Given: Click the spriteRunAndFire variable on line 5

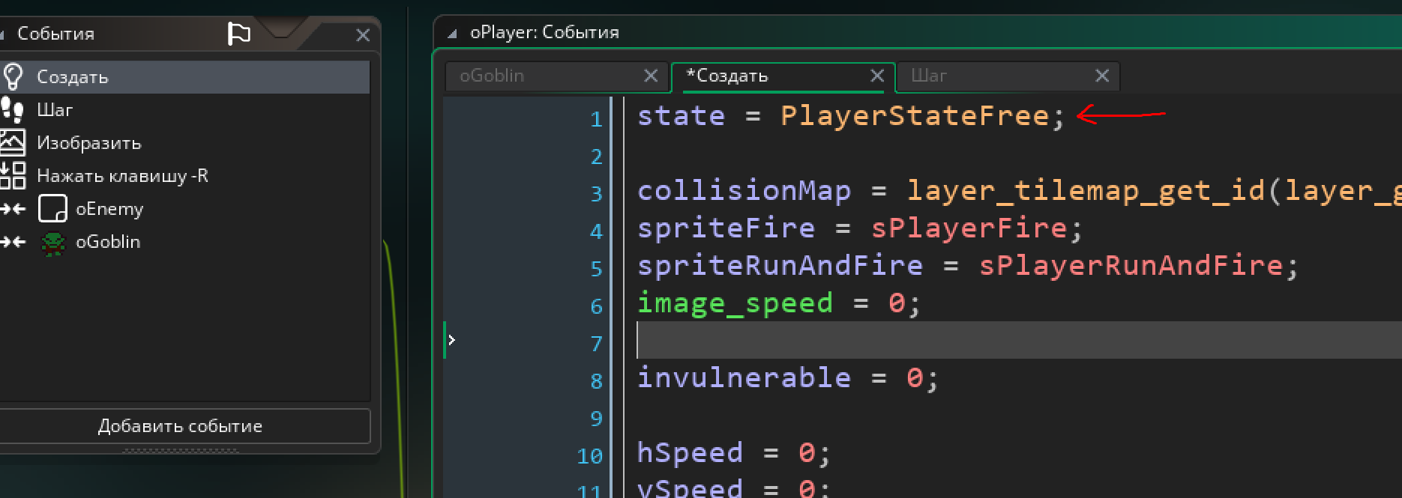Looking at the screenshot, I should 780,266.
